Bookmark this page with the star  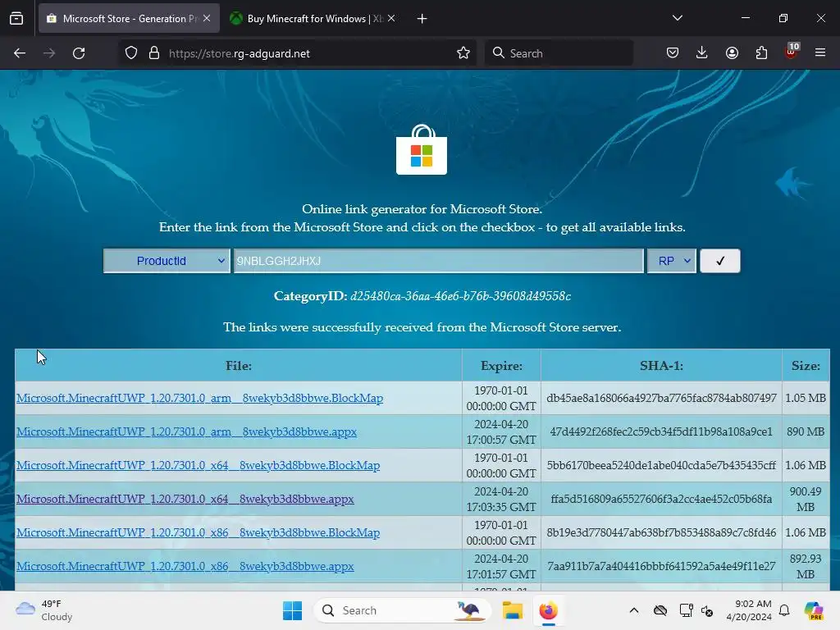463,53
